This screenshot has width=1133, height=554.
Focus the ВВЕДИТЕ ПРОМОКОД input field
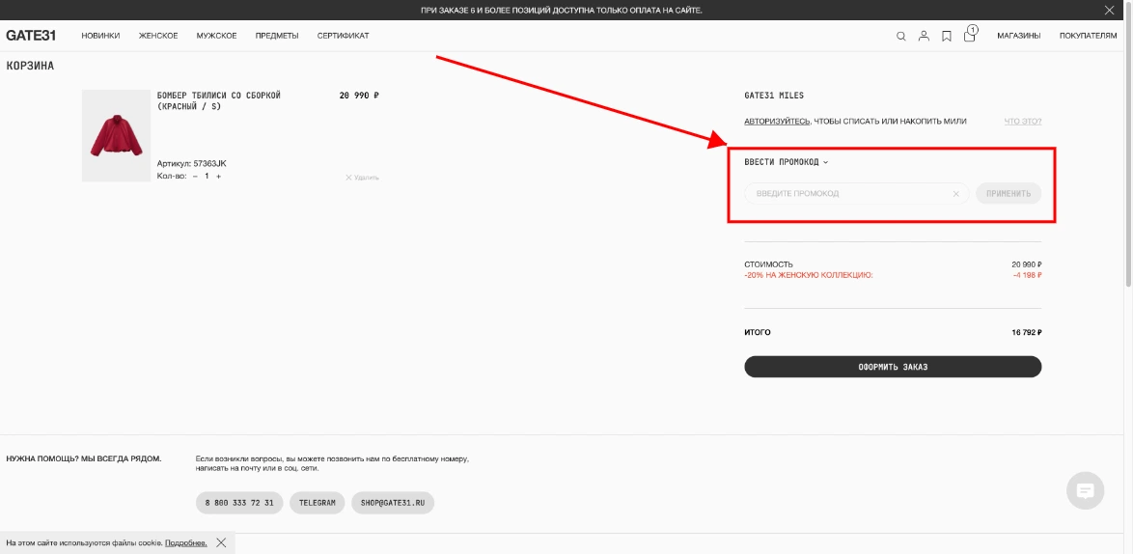click(844, 194)
